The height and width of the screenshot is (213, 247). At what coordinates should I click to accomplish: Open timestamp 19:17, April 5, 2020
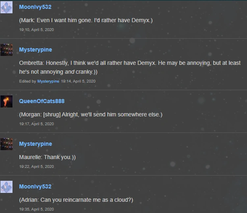36,124
